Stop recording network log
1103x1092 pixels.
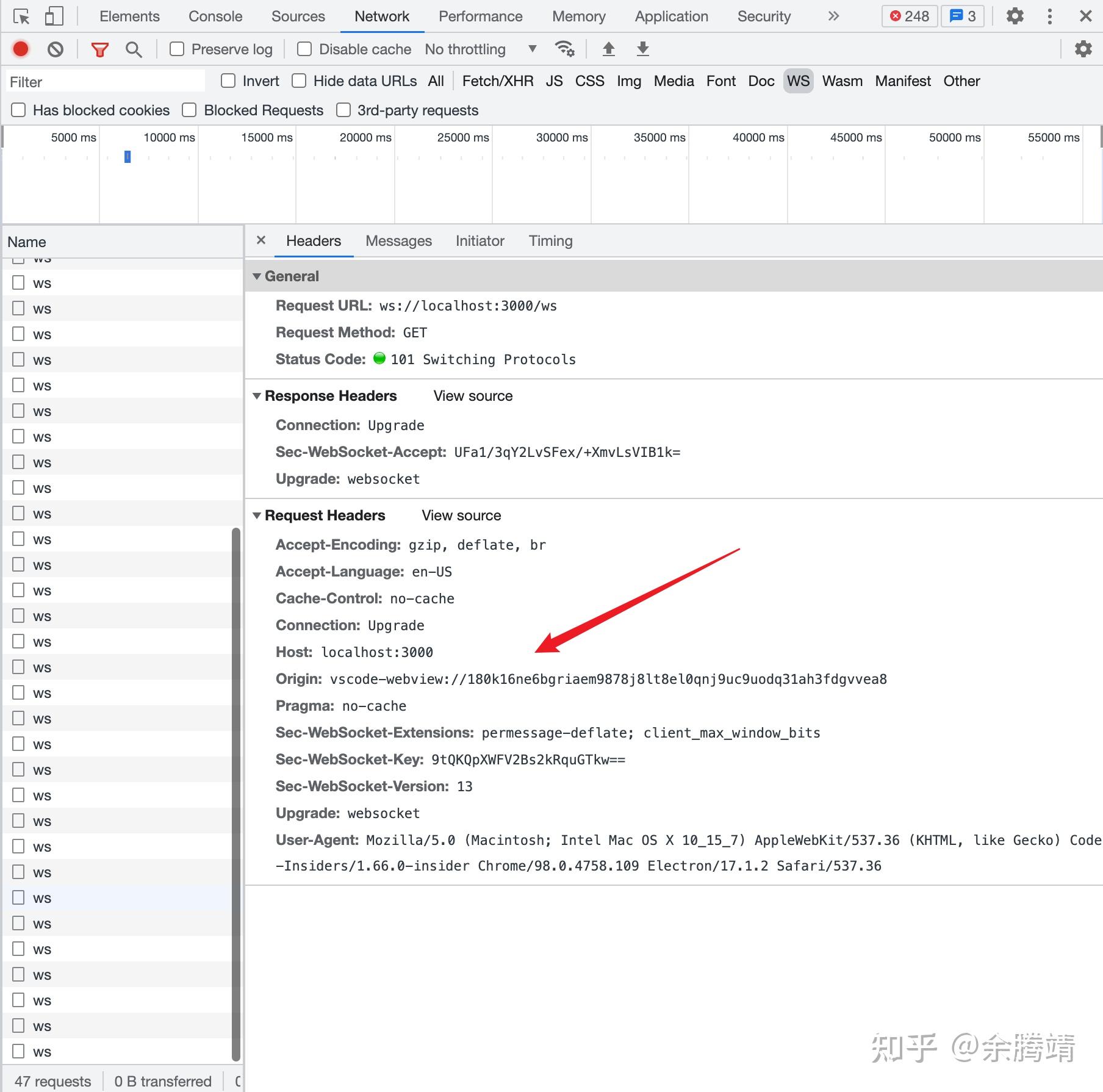(20, 49)
